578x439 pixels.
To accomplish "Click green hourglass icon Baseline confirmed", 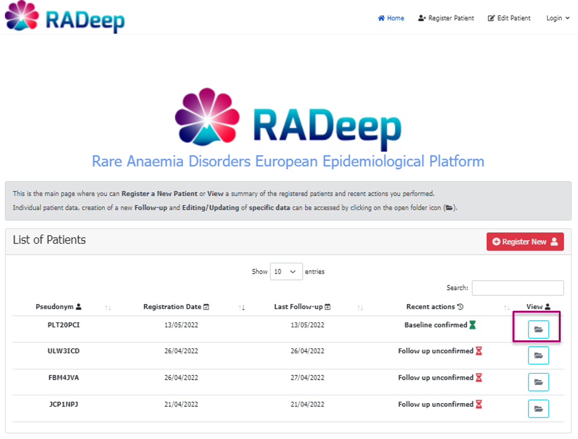I will (472, 325).
